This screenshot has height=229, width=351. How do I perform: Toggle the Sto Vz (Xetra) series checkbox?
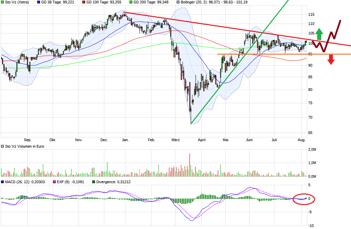[x=2, y=2]
